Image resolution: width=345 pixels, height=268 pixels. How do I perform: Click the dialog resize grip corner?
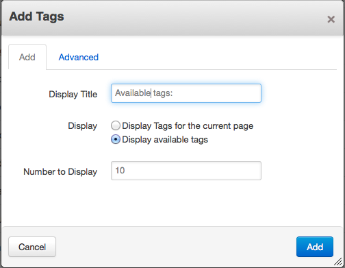338,262
